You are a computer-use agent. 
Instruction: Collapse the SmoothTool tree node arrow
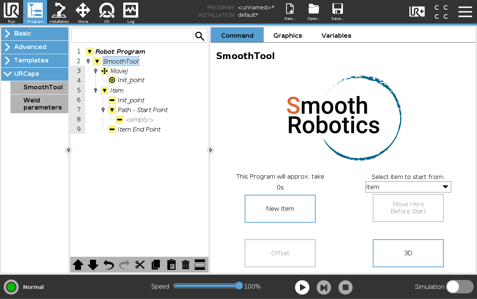[x=97, y=61]
